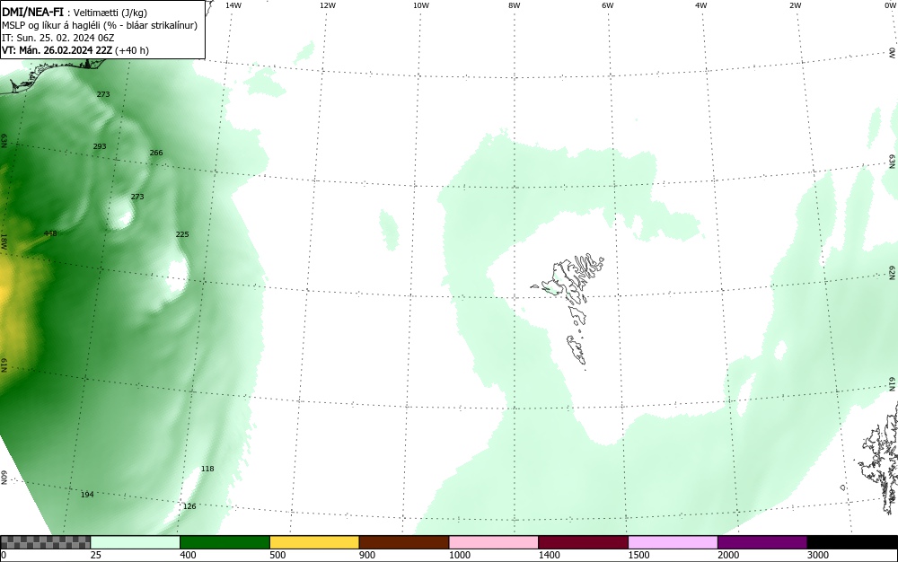Click the '(+40 h)' forecast offset text
The width and height of the screenshot is (898, 562).
point(132,50)
